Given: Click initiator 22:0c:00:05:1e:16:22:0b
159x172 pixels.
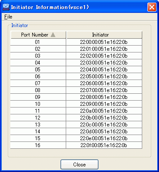Looking at the screenshot, I should point(104,125).
